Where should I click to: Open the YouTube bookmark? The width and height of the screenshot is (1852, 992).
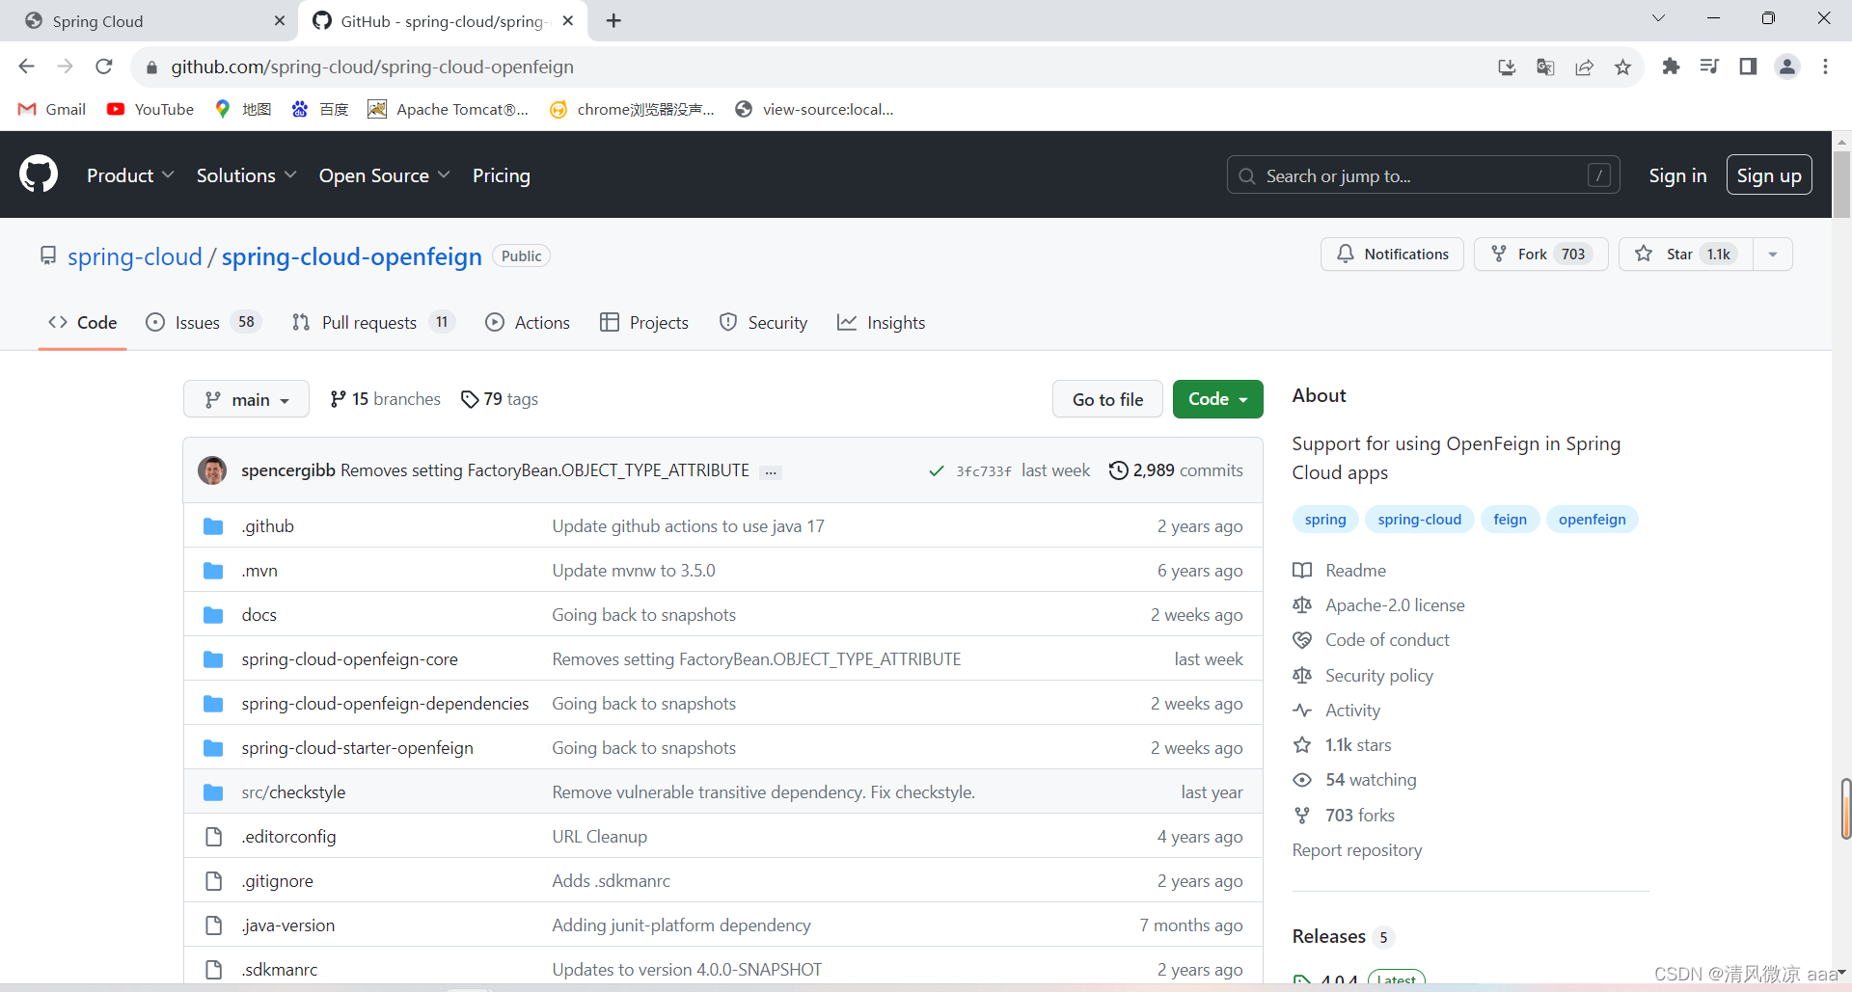click(x=150, y=109)
